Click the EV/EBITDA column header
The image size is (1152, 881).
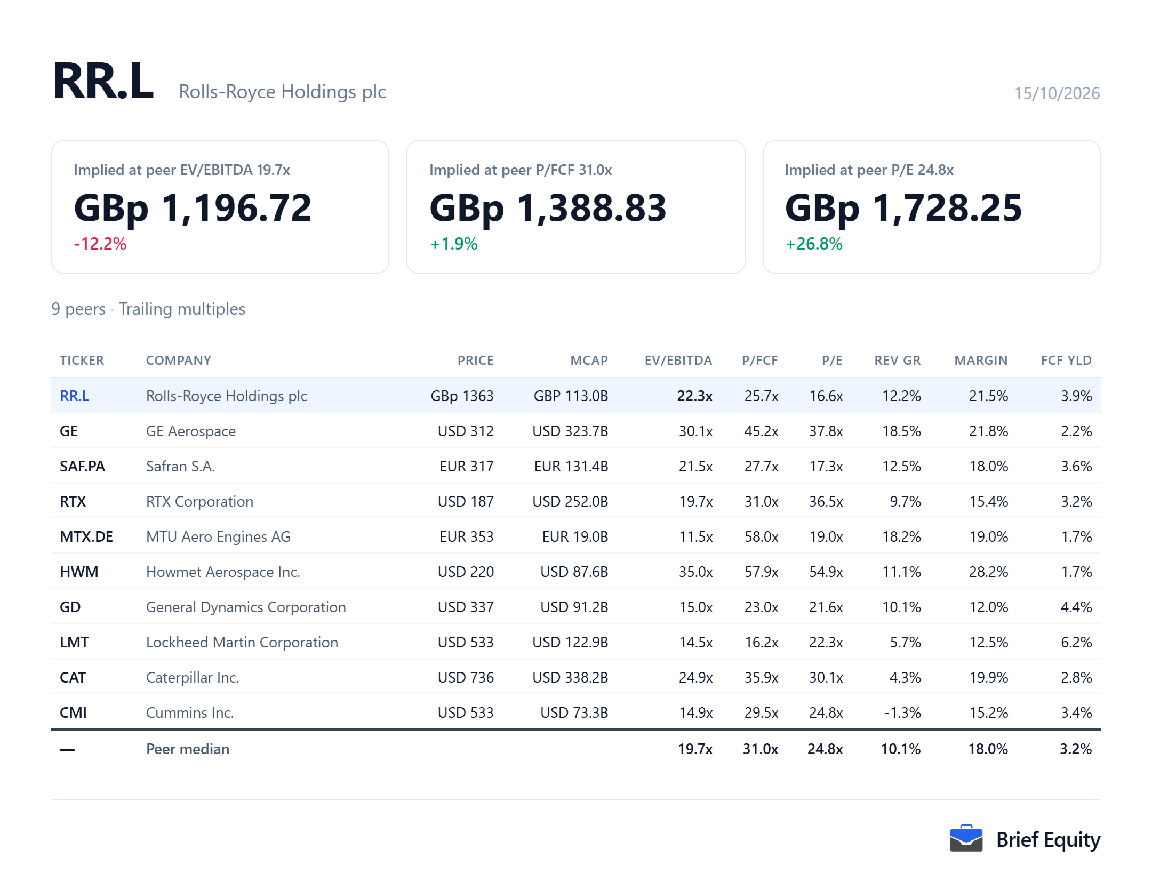tap(678, 361)
